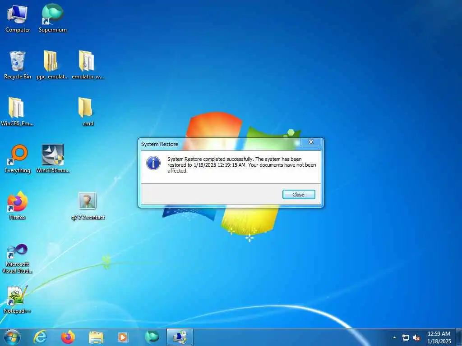This screenshot has height=346, width=462.
Task: Close System Restore dialog with X
Action: click(x=311, y=142)
